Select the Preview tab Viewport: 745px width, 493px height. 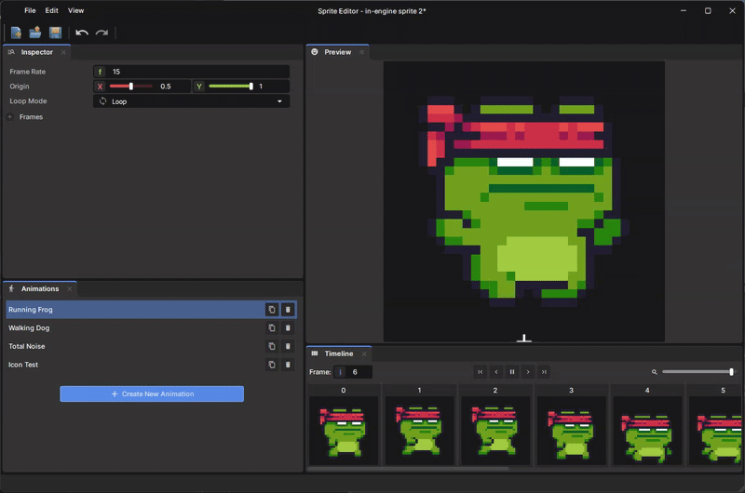337,52
